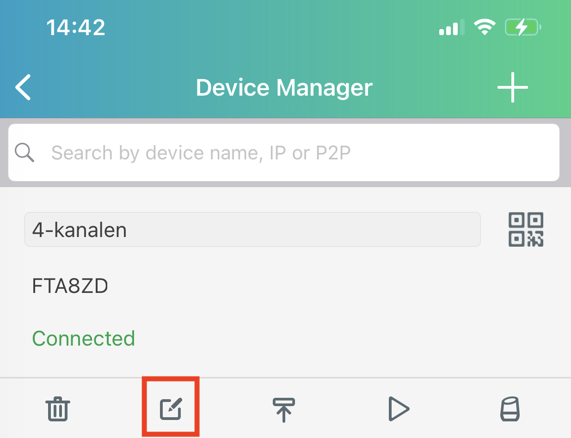571x438 pixels.
Task: Tap the Wi-Fi indicator in status bar
Action: click(x=485, y=28)
